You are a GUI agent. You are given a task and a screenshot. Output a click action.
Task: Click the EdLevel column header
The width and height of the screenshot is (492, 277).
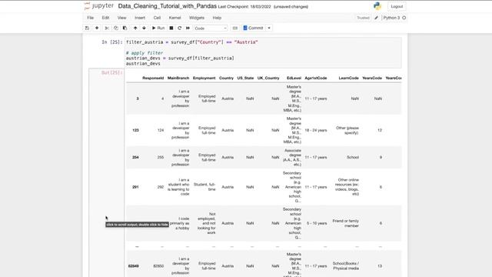pos(294,78)
